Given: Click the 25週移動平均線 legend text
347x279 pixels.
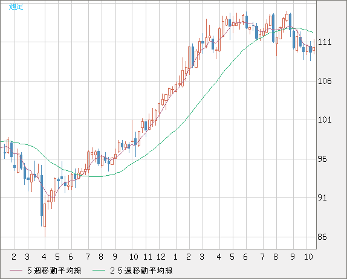Looking at the screenshot, I should coord(141,271).
